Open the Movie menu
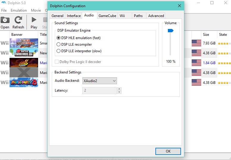This screenshot has width=231, height=160. coord(36,10)
